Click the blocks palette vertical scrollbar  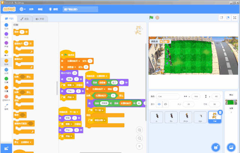[57, 88]
